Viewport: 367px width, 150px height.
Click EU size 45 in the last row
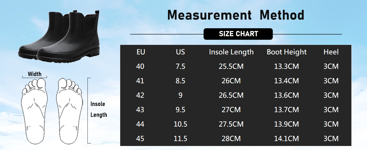point(140,139)
